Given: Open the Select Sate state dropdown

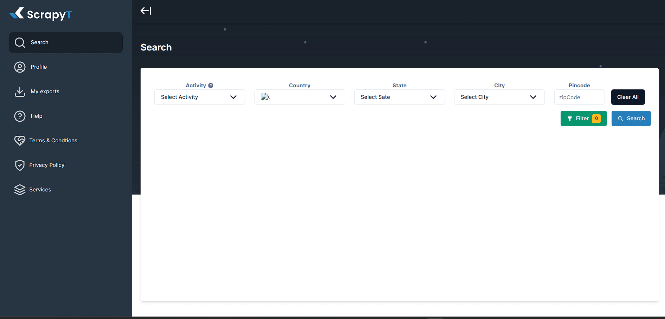Looking at the screenshot, I should pos(399,97).
